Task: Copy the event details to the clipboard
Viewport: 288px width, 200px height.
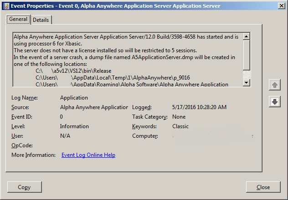Action: click(x=25, y=187)
